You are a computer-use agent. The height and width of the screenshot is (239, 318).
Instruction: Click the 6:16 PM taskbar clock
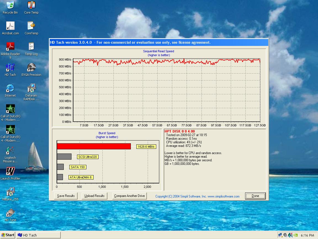pyautogui.click(x=308, y=235)
